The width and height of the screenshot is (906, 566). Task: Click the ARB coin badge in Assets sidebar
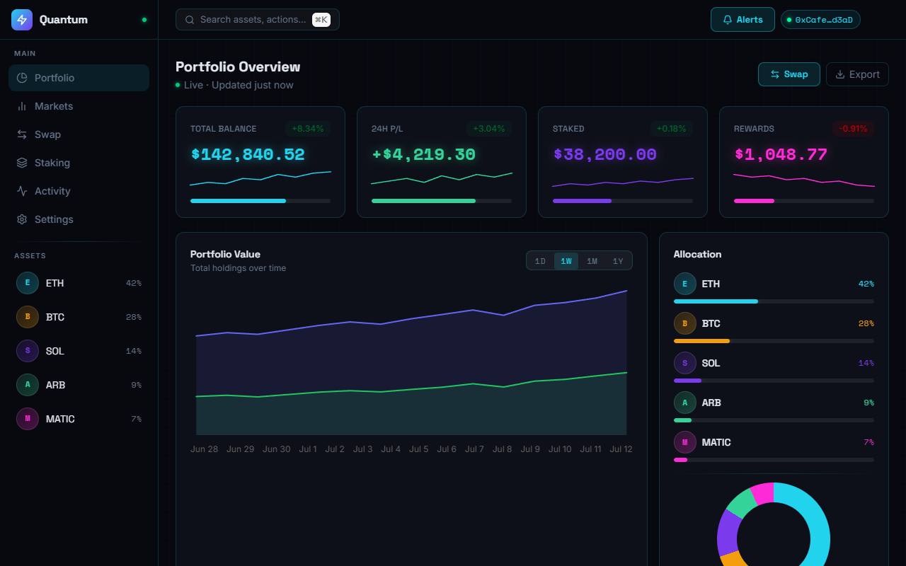coord(28,385)
